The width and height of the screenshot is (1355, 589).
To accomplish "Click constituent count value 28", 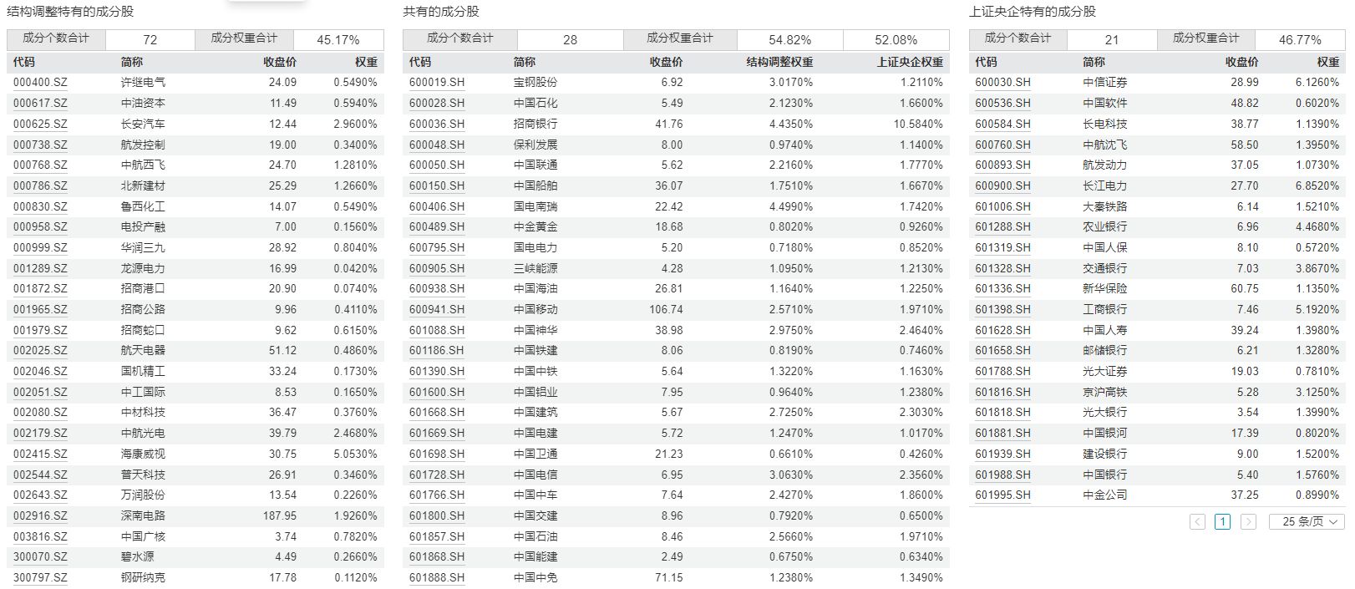I will tap(571, 40).
